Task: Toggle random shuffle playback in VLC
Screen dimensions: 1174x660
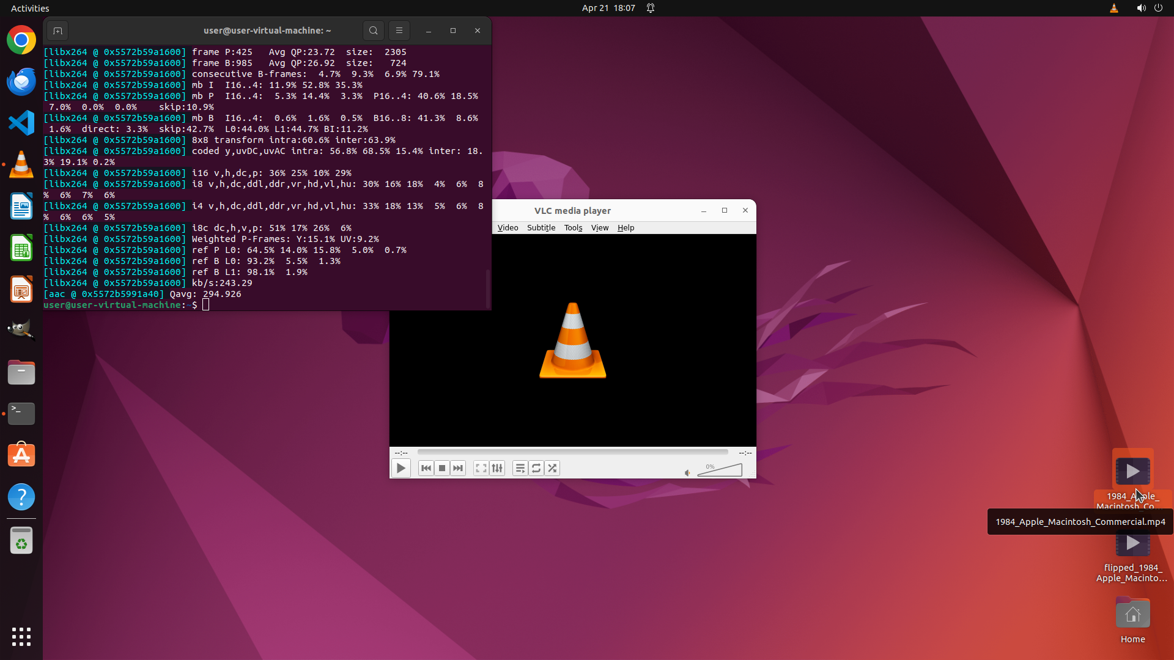Action: click(552, 468)
